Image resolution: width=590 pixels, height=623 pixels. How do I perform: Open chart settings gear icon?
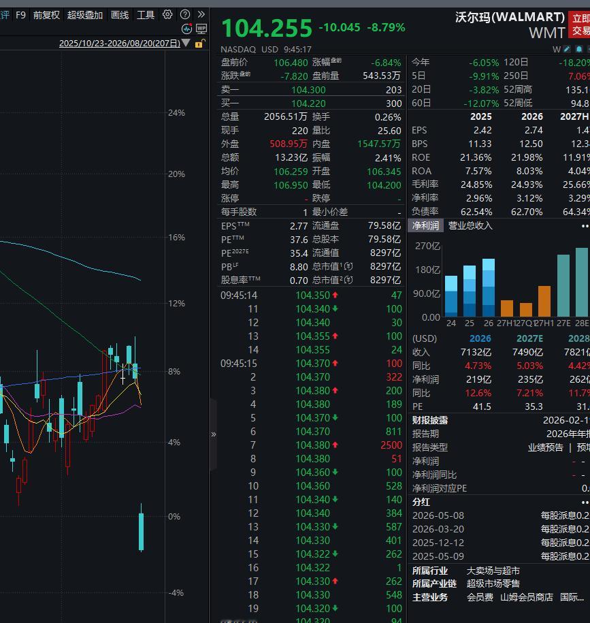[167, 15]
